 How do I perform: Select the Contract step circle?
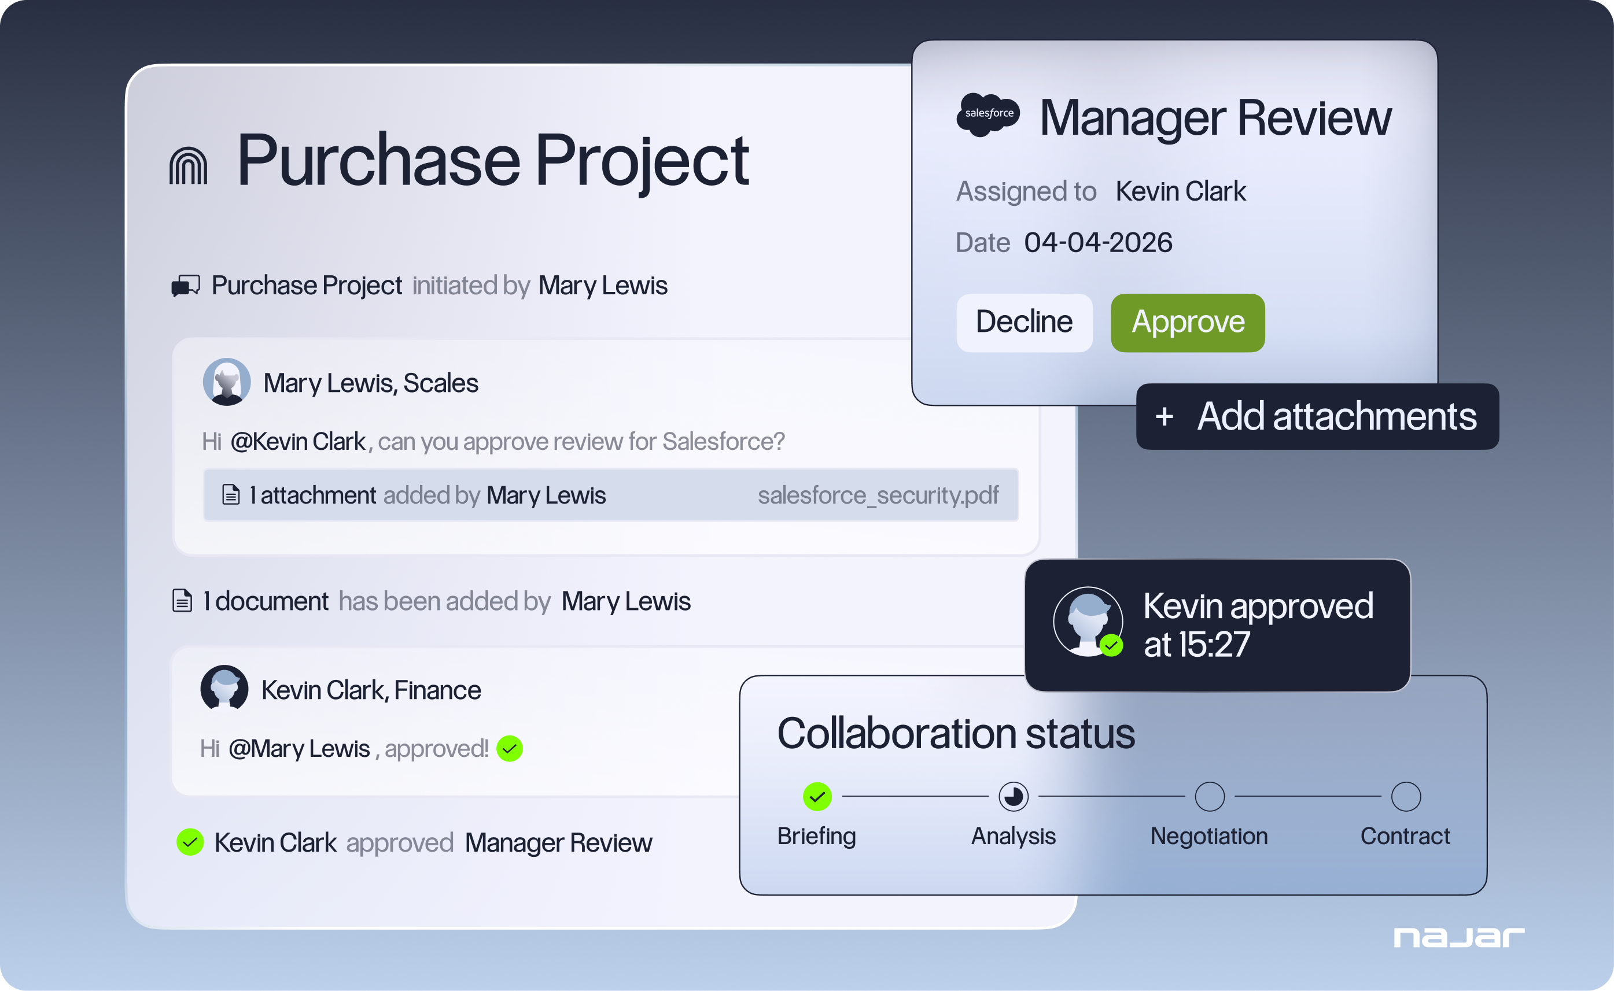[x=1406, y=796]
